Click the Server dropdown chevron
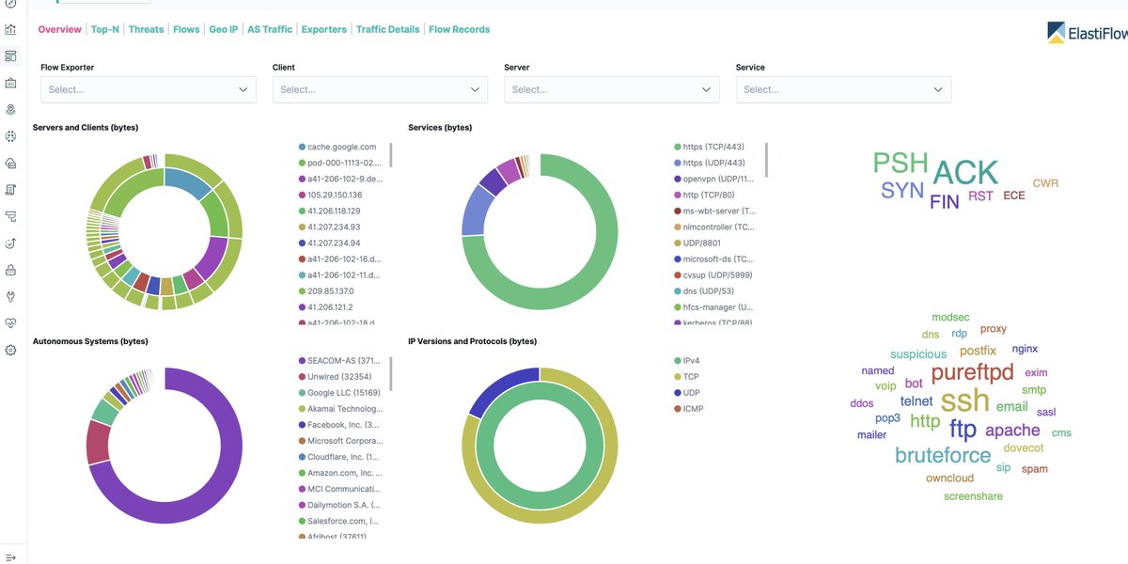 click(707, 89)
